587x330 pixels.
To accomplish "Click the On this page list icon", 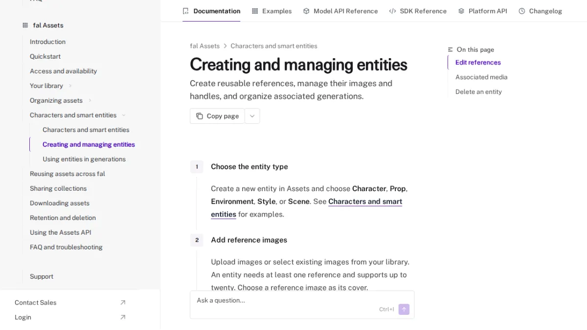I will tap(451, 50).
